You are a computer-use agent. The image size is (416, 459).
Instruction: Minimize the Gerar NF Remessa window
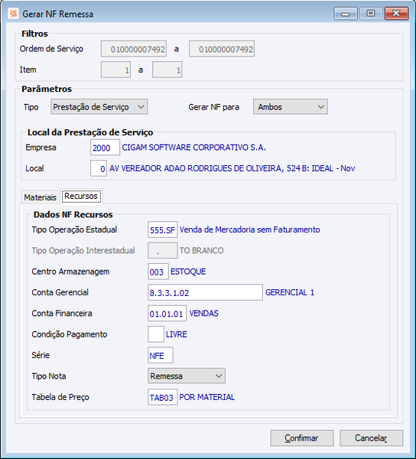pos(346,14)
